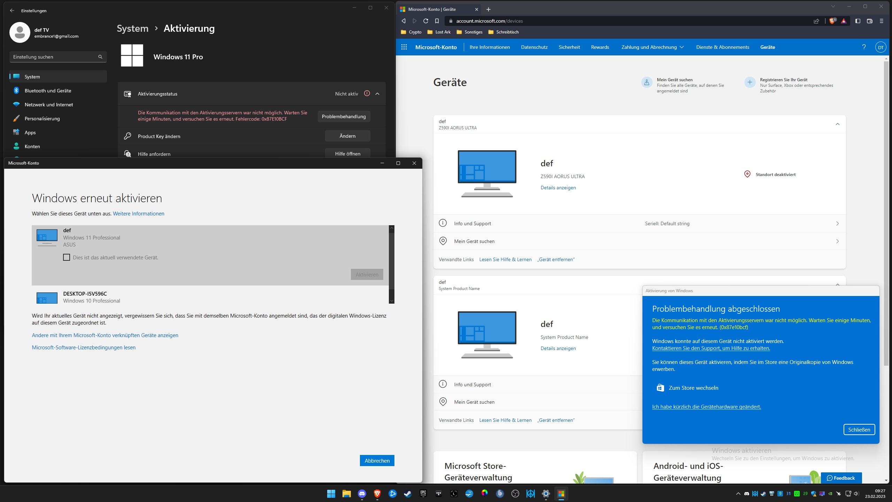
Task: Click the Mein Gerät suchen person icon
Action: click(647, 83)
